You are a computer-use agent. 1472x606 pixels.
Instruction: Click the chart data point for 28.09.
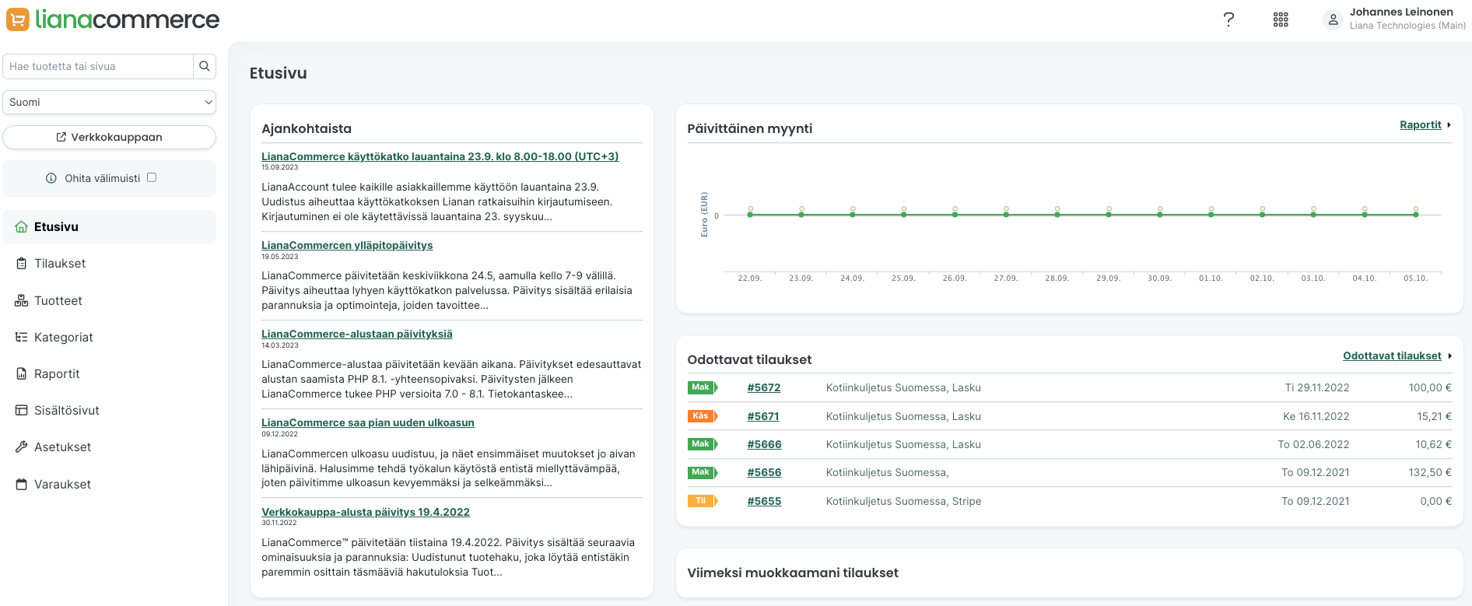tap(1057, 215)
